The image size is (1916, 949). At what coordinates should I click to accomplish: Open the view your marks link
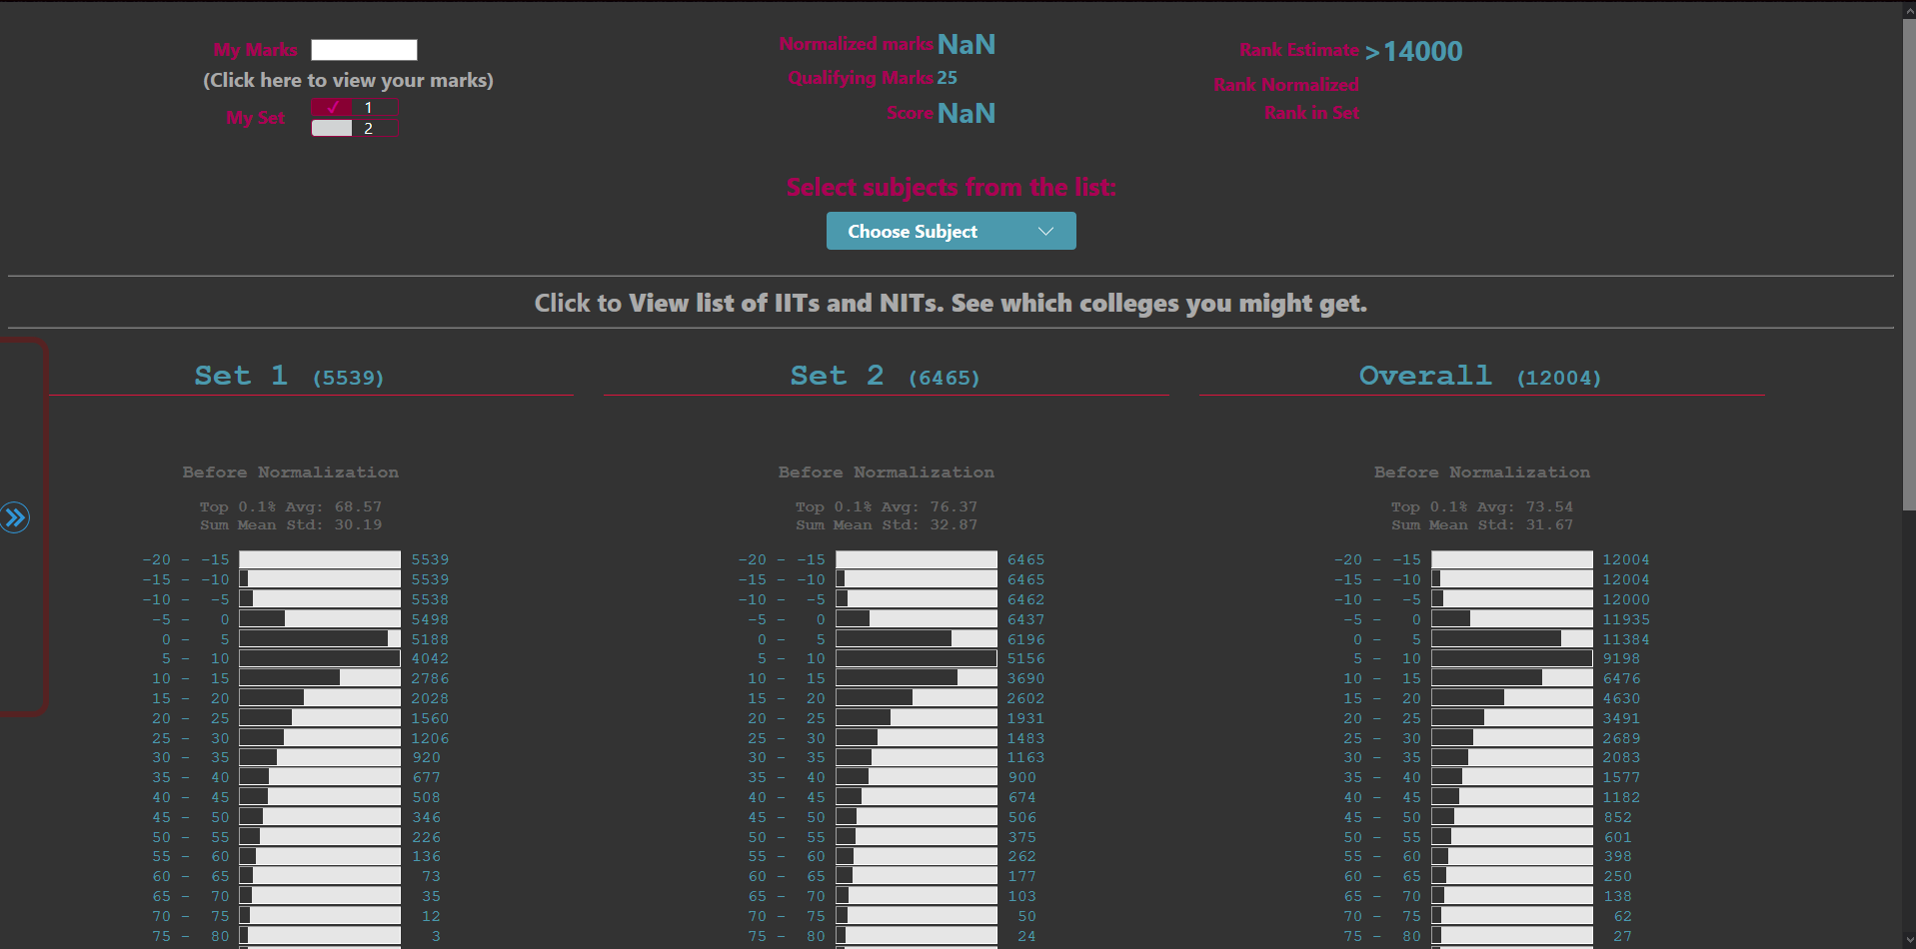coord(348,80)
